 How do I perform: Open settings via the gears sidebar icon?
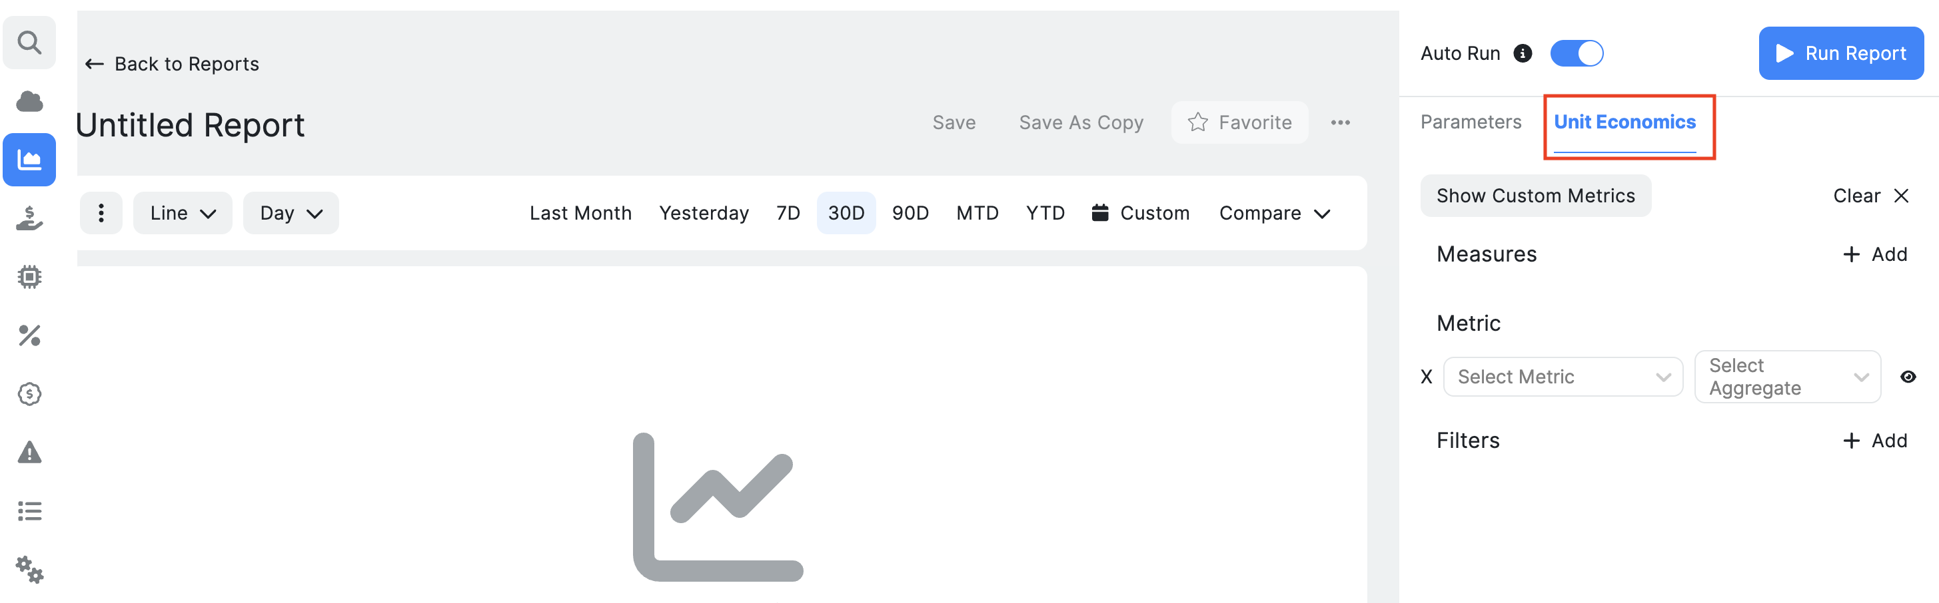[29, 569]
